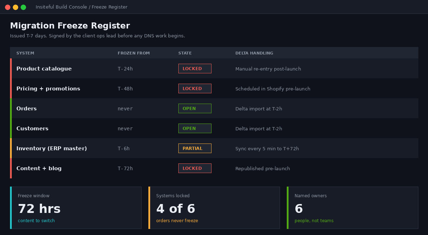Click the DELTA HANDLING column header
This screenshot has width=428, height=235.
coord(254,53)
